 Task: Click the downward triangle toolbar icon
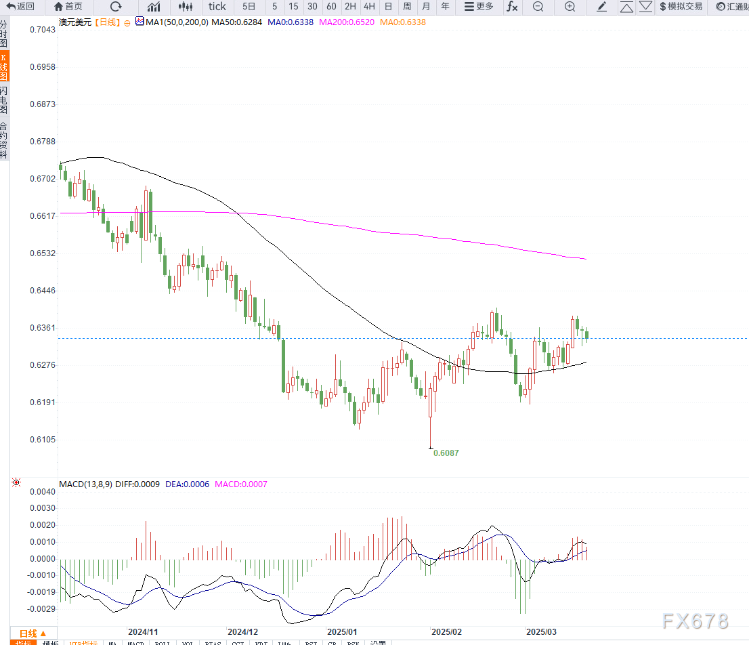point(645,6)
